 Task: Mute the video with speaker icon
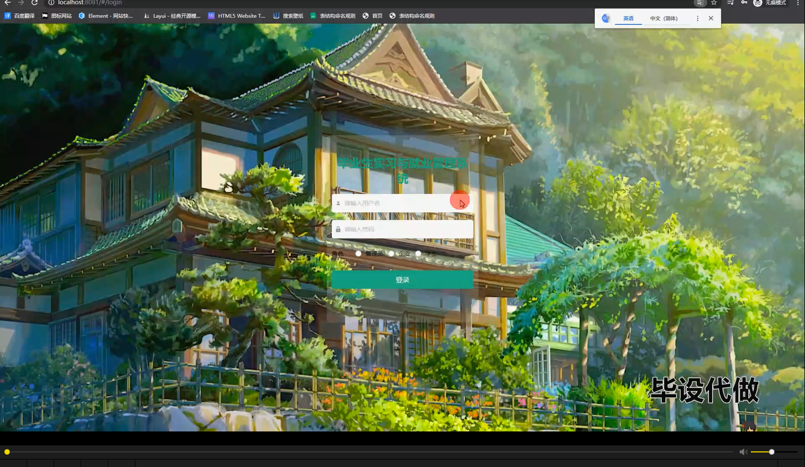click(x=743, y=452)
